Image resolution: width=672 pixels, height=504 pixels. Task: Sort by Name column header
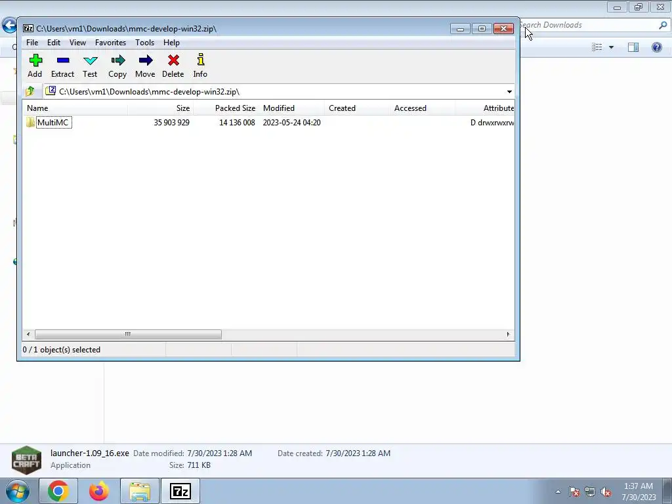[x=75, y=108]
